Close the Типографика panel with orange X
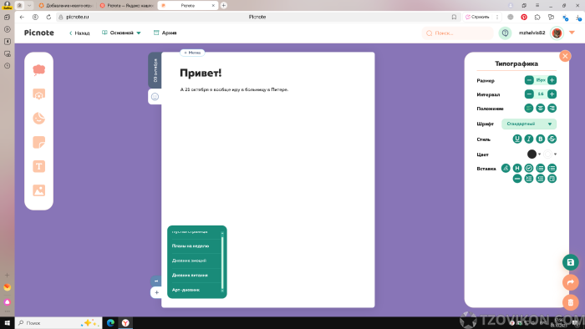 (565, 56)
